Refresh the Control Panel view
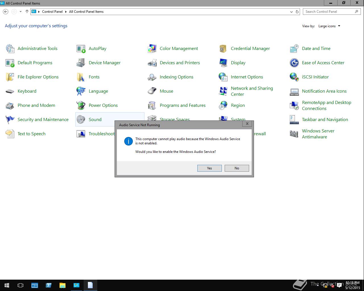The image size is (364, 291). point(297,12)
